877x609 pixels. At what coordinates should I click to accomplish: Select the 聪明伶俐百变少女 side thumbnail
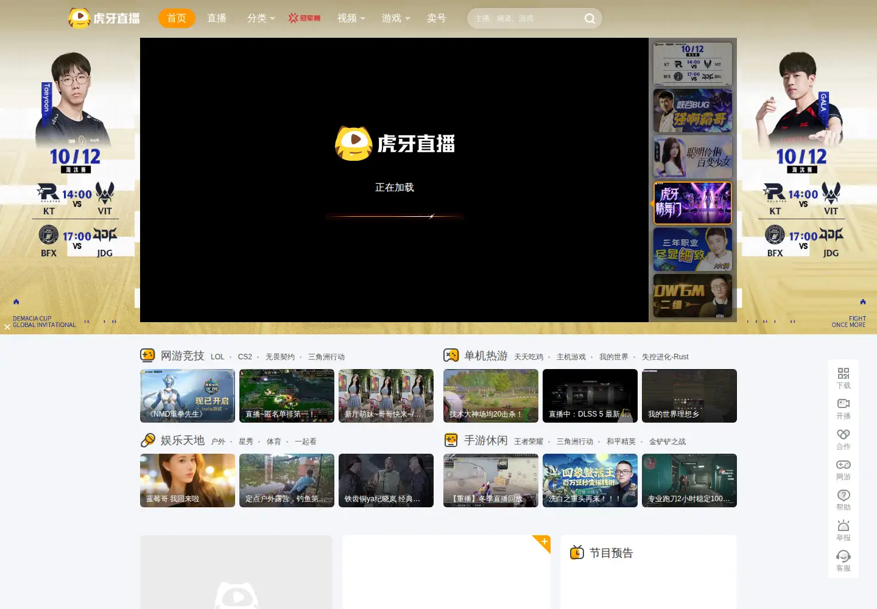click(x=692, y=157)
